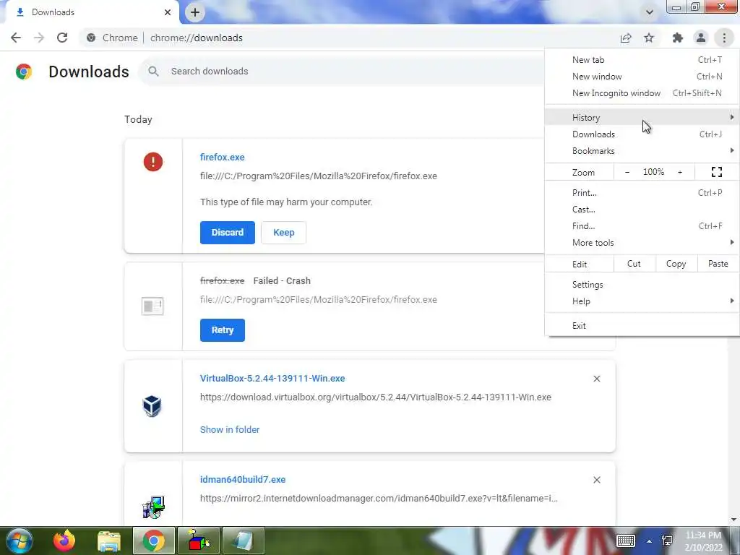Click Paste in the Edit row

(718, 264)
